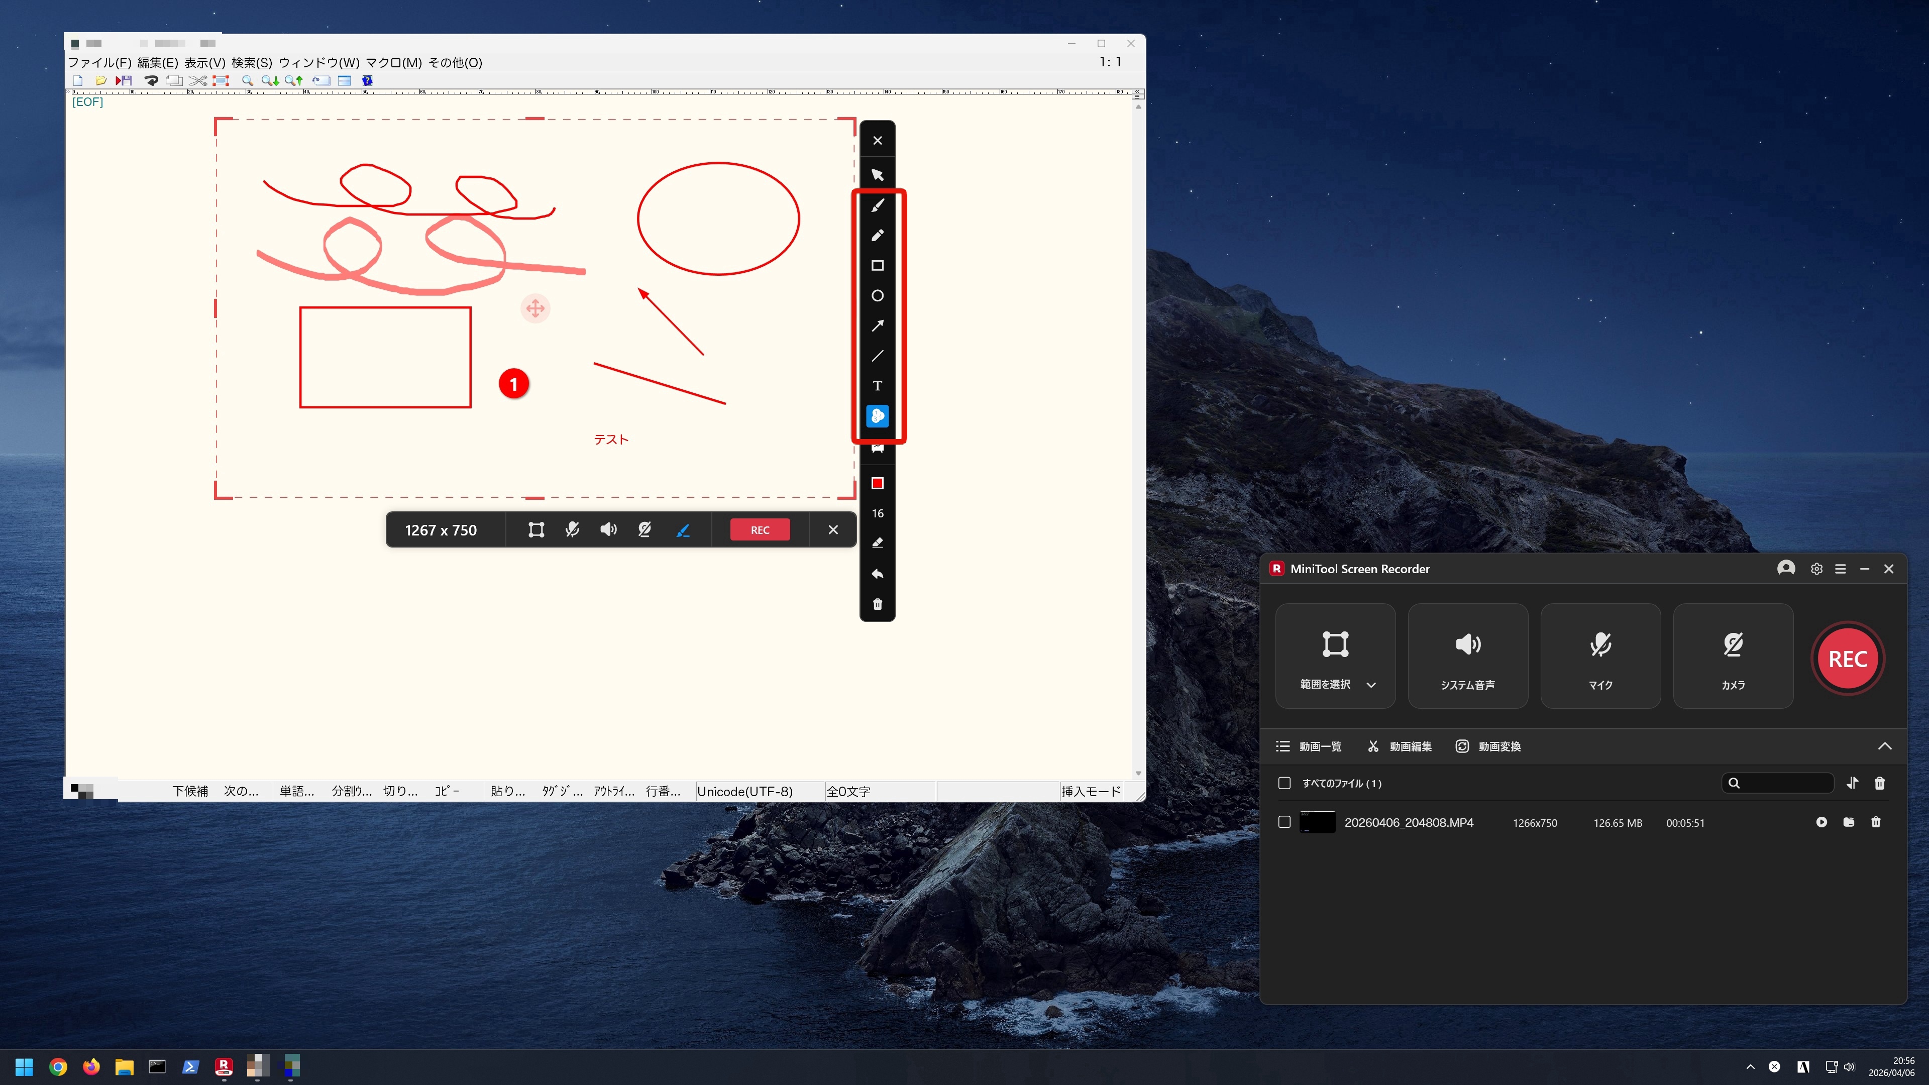Select the ellipse shape tool
Viewport: 1929px width, 1085px height.
point(878,296)
